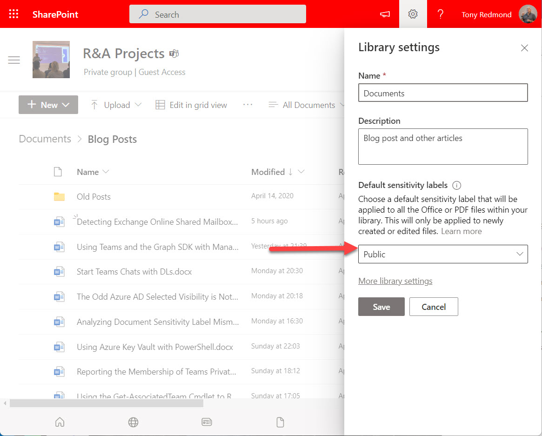
Task: Open the globe sites icon in bottom bar
Action: [133, 422]
